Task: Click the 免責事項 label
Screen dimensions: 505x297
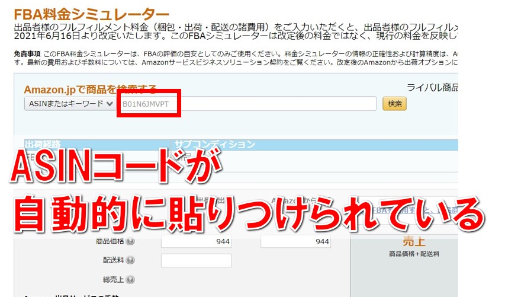Action: click(x=27, y=54)
